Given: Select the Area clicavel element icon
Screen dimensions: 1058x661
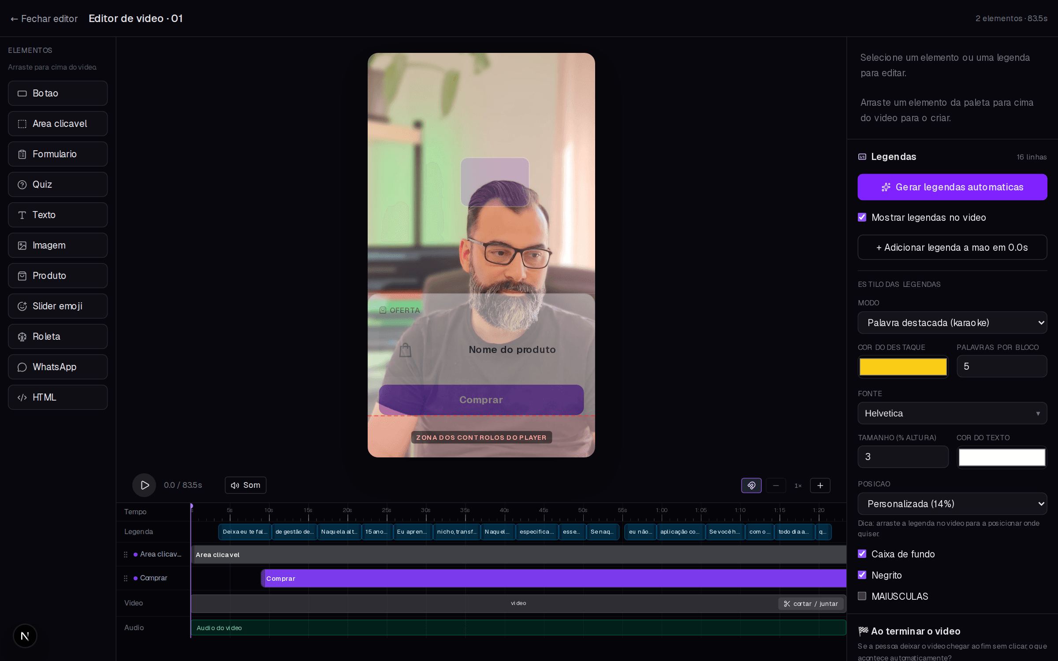Looking at the screenshot, I should point(22,124).
